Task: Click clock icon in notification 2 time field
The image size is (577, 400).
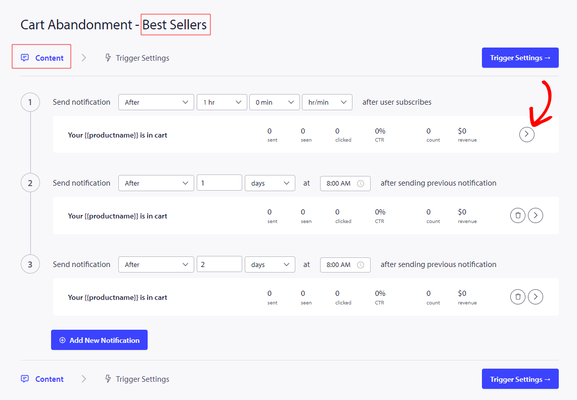Action: pyautogui.click(x=361, y=184)
